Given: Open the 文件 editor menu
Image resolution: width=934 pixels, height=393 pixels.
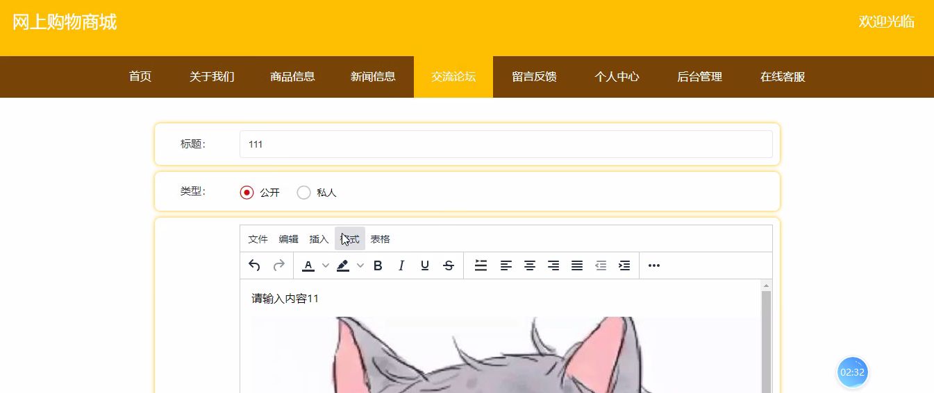Looking at the screenshot, I should [258, 239].
